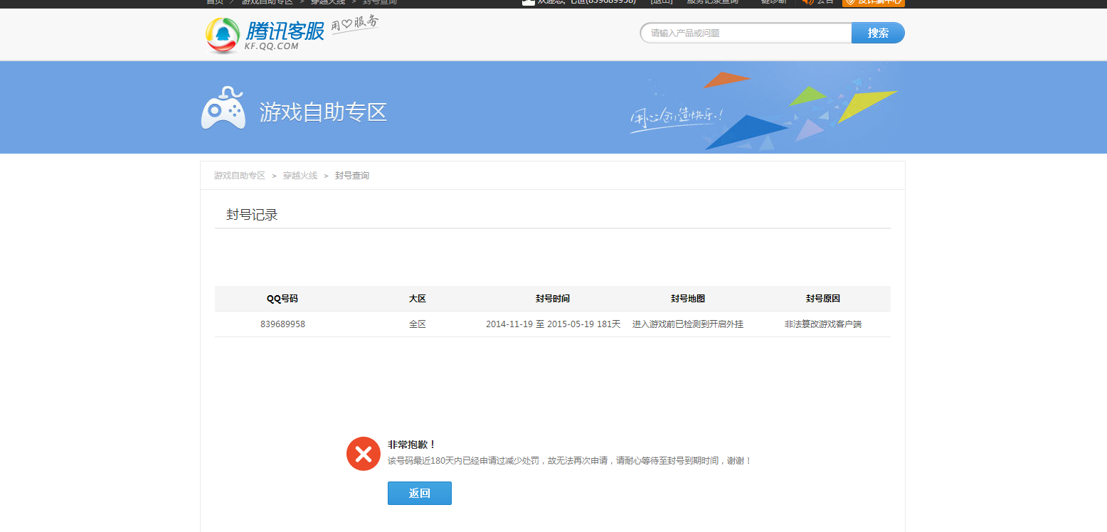Viewport: 1107px width, 532px height.
Task: Select the 2014-11-19 至 2015-05-19 ban period cell
Action: pyautogui.click(x=553, y=324)
